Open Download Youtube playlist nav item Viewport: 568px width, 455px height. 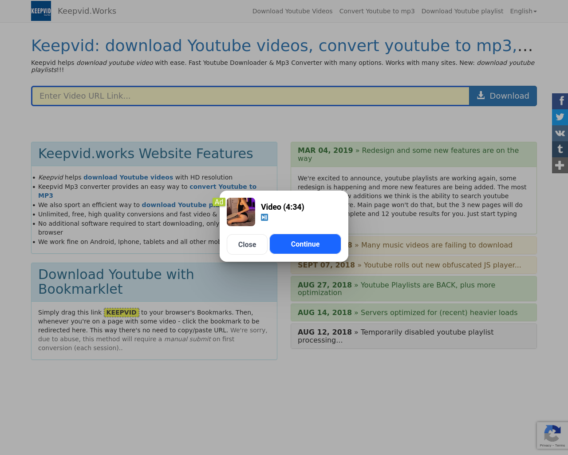[x=462, y=11]
